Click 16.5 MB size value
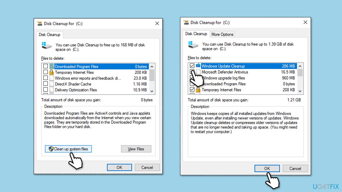342x192 pixels. (288, 72)
